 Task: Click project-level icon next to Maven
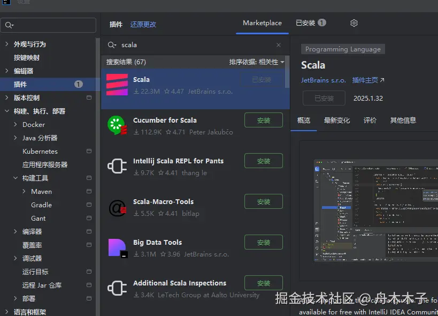(89, 191)
